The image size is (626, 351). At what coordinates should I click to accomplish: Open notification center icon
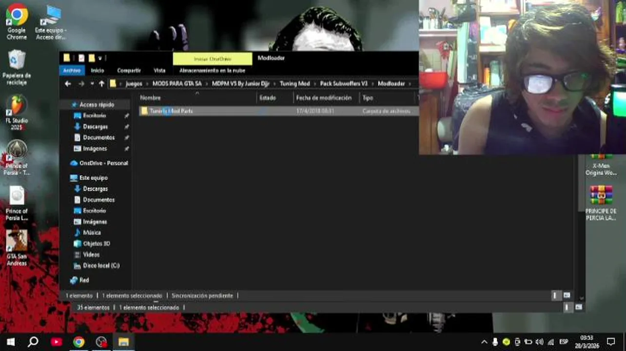click(611, 342)
